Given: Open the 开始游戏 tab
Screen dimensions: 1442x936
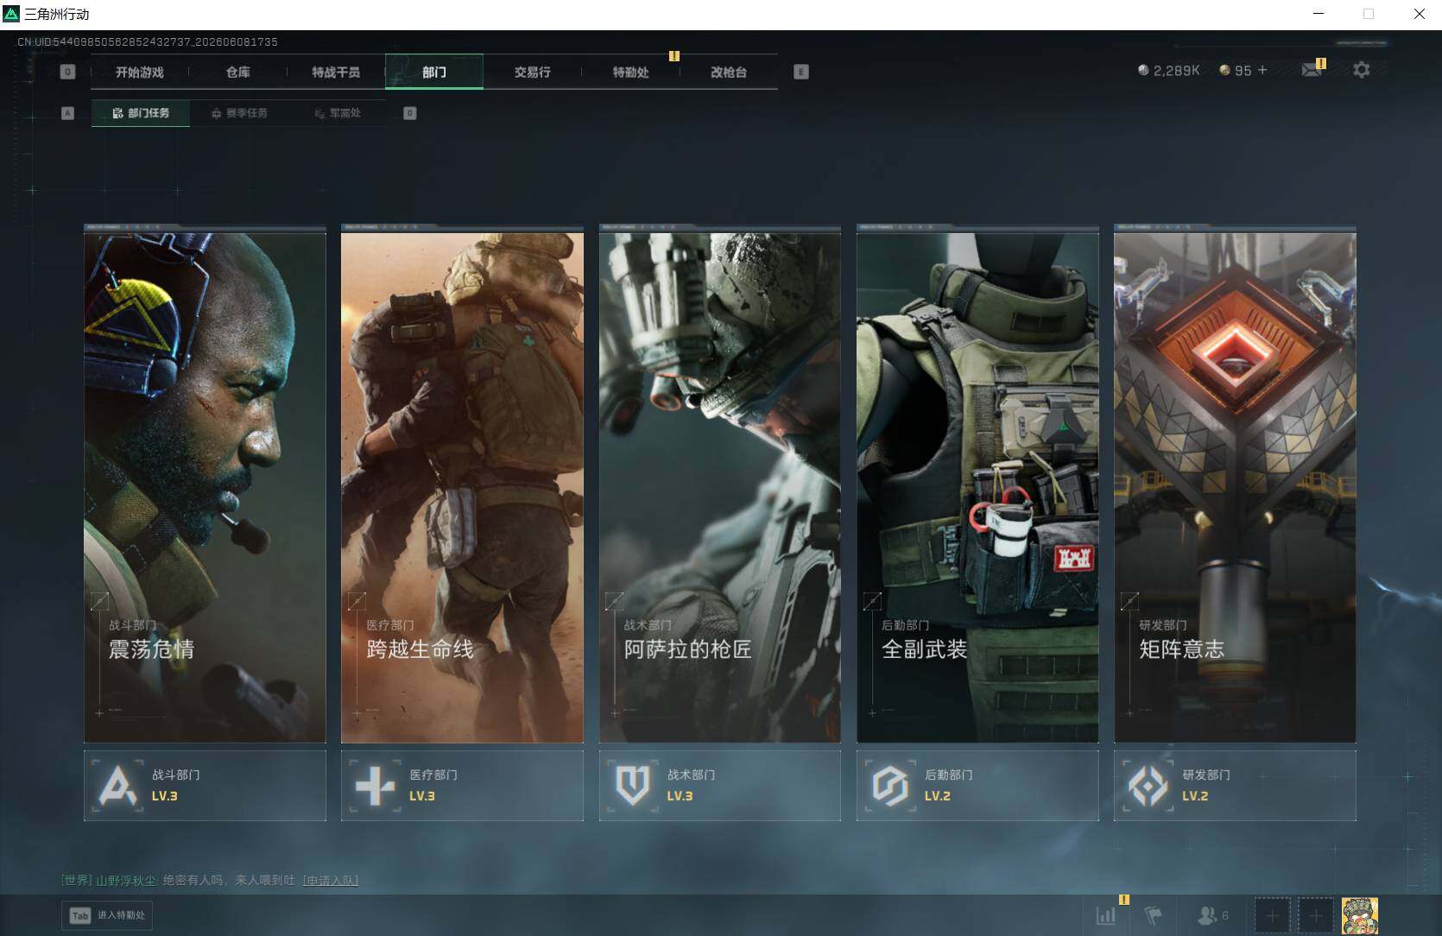Looking at the screenshot, I should [x=140, y=72].
